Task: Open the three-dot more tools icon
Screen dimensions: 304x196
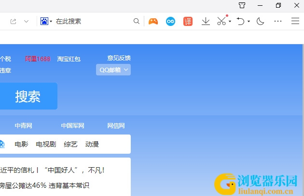Action: (x=278, y=21)
